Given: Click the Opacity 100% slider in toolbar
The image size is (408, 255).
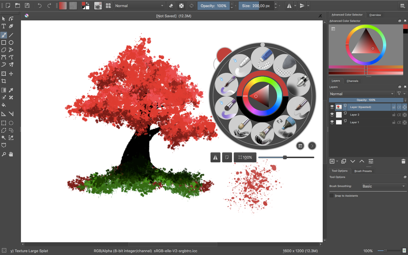Looking at the screenshot, I should tap(213, 6).
